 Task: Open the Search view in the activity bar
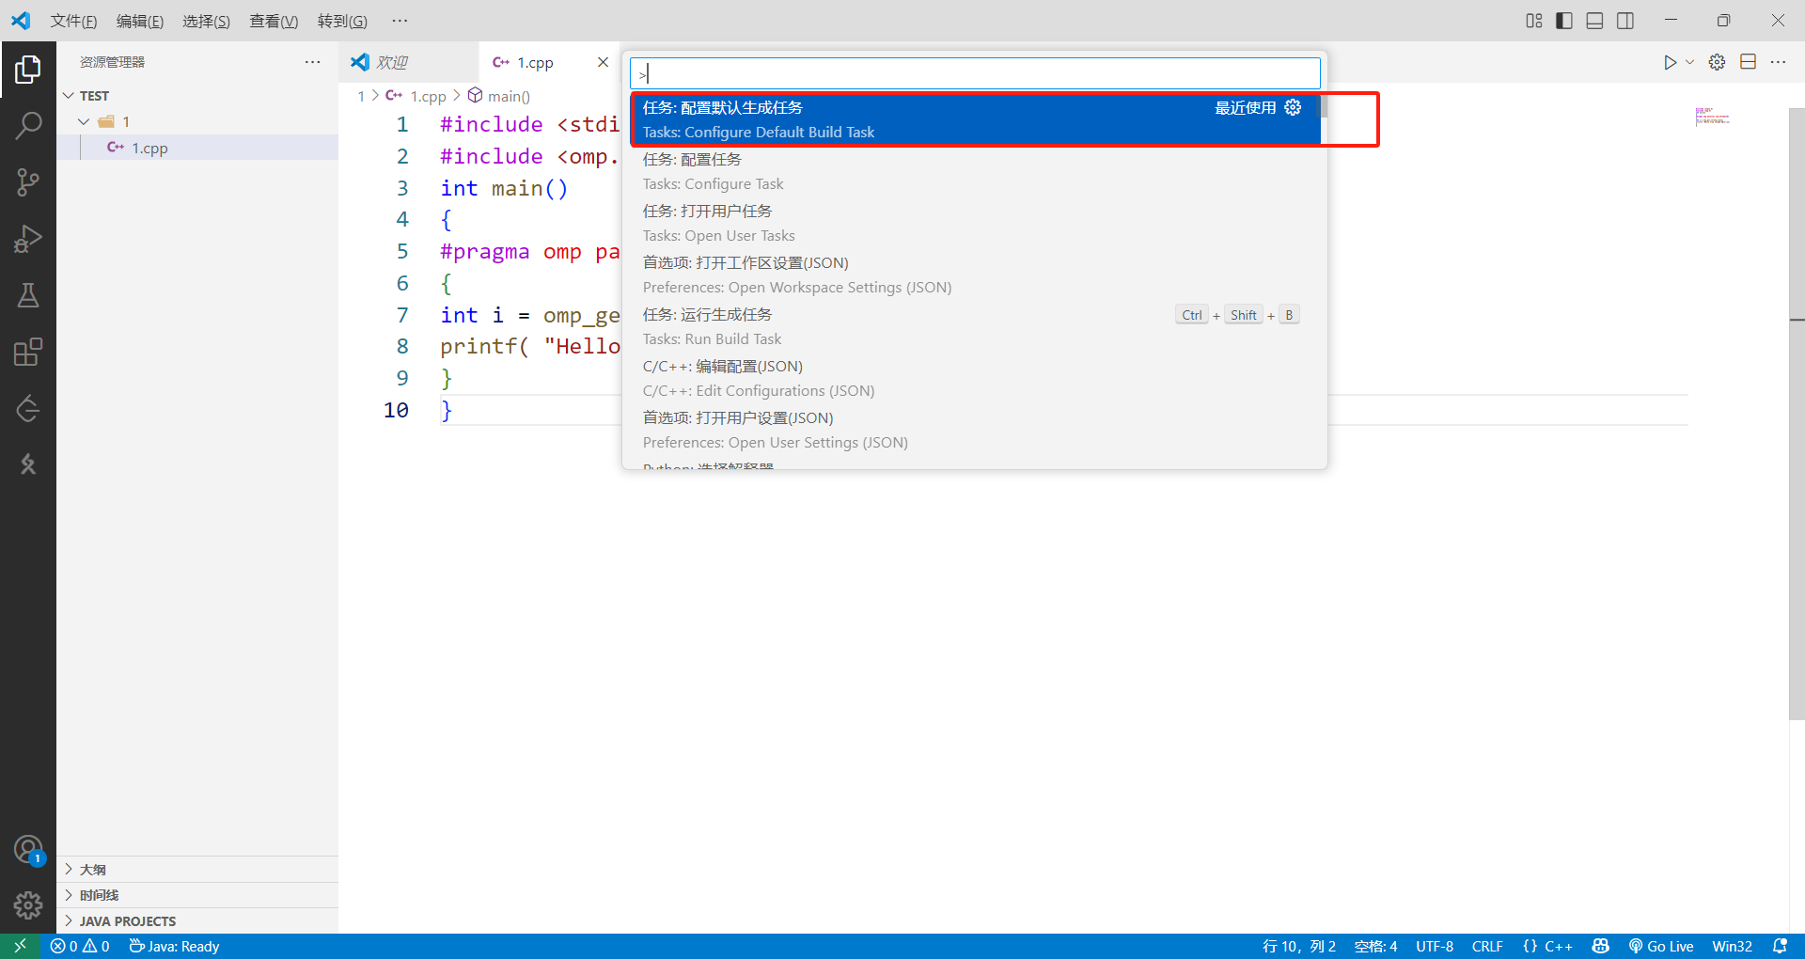28,125
